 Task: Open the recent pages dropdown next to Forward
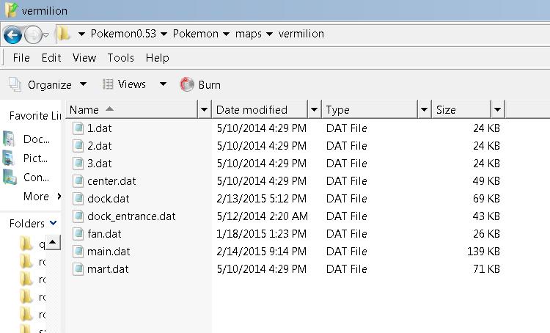click(46, 34)
